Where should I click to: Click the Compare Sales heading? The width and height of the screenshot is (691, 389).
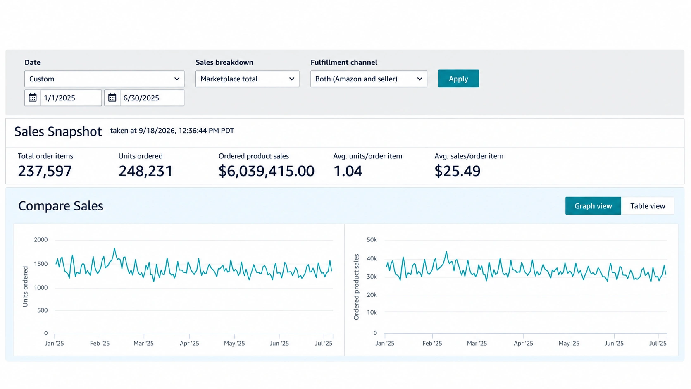[61, 206]
